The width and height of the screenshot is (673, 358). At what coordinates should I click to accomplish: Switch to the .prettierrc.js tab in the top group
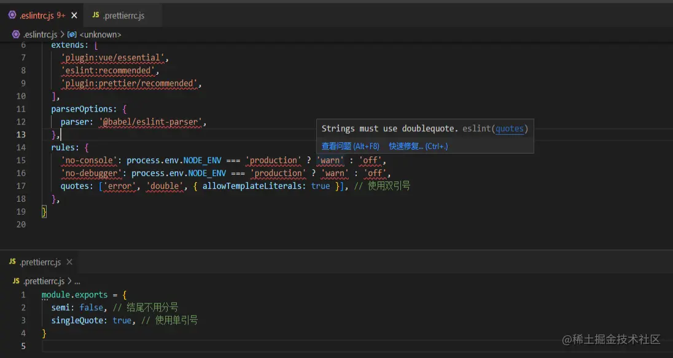123,15
